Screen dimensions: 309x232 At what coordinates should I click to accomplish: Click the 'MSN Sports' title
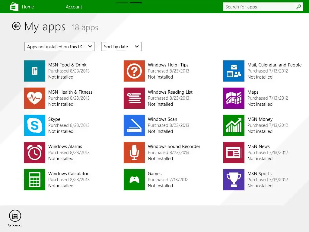tap(259, 174)
